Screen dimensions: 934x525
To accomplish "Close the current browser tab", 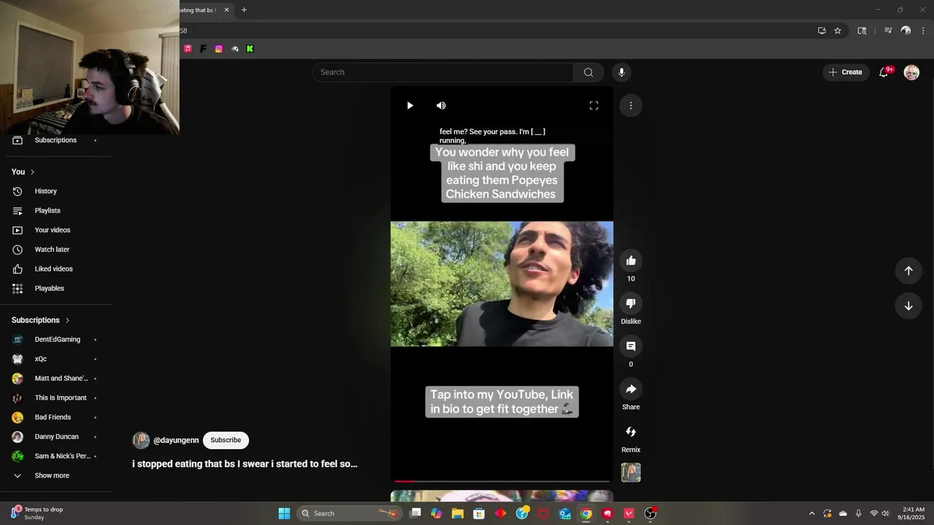I will click(226, 10).
